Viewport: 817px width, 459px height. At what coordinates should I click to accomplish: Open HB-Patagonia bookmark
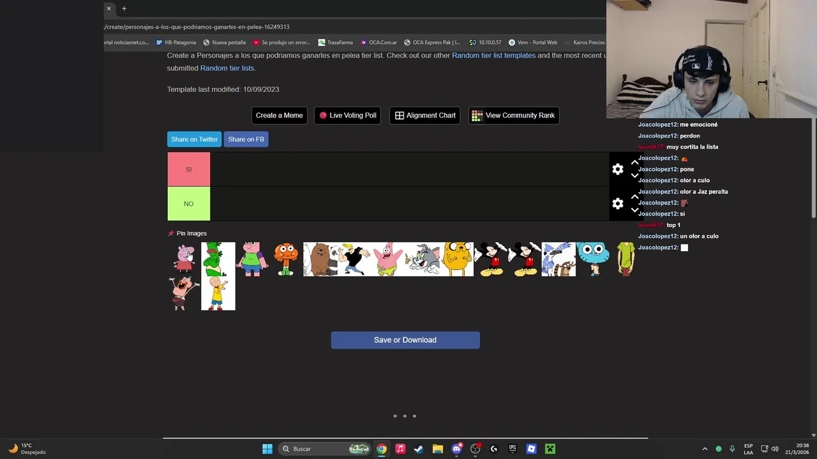[176, 43]
